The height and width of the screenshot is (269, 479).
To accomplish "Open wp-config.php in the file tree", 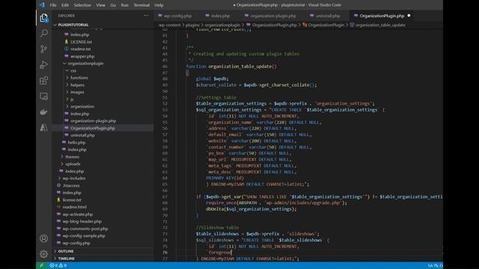I will pyautogui.click(x=76, y=243).
